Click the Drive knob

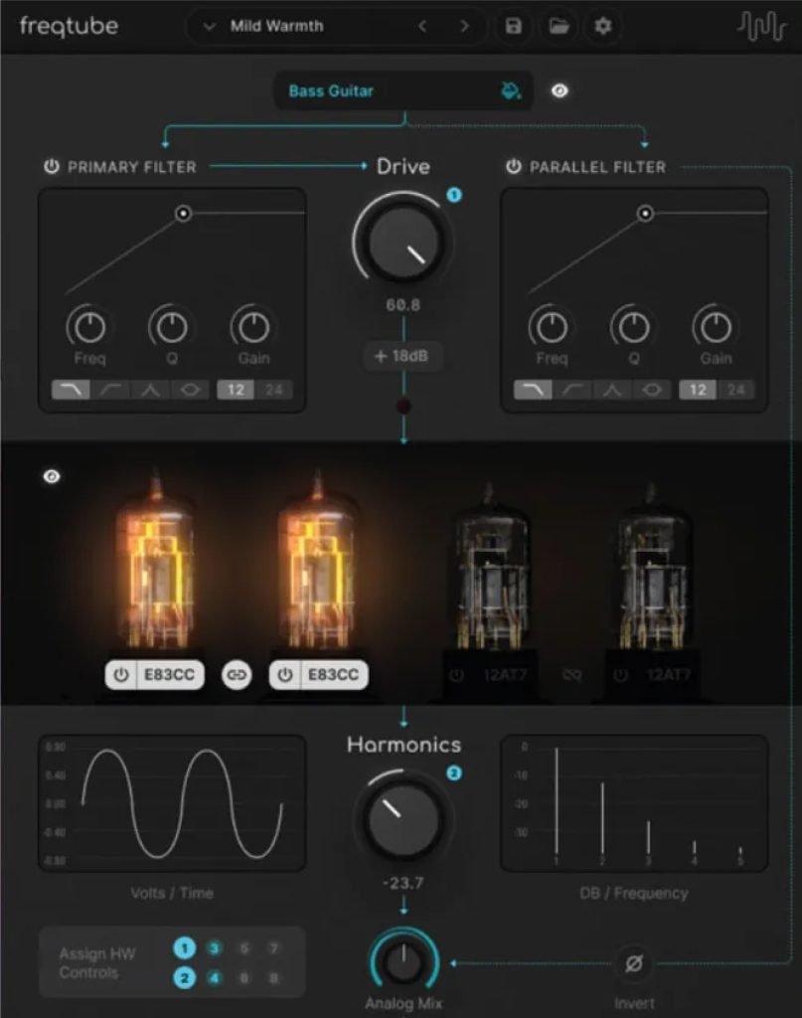[x=402, y=241]
